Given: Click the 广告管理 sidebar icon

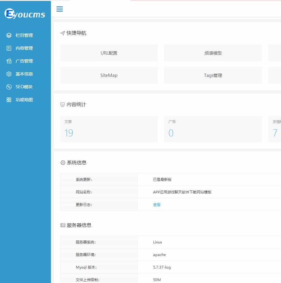Looking at the screenshot, I should click(x=9, y=61).
